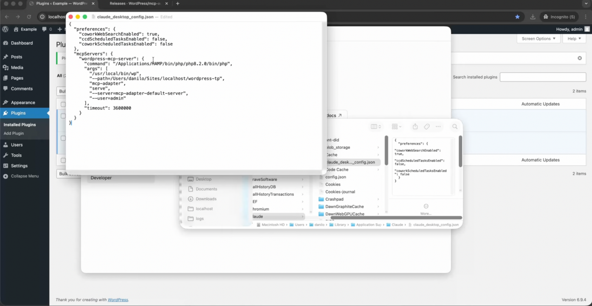Click the Finder tag icon

tap(427, 127)
